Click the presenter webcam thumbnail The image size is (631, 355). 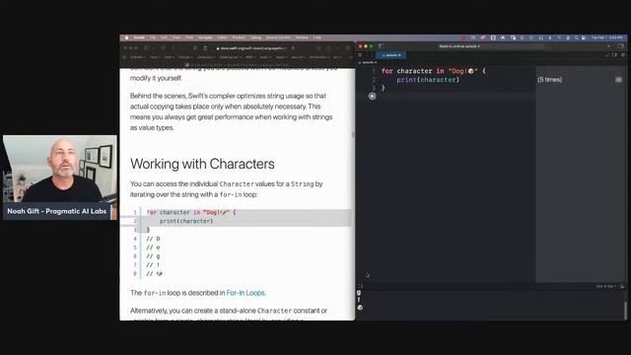(x=60, y=177)
